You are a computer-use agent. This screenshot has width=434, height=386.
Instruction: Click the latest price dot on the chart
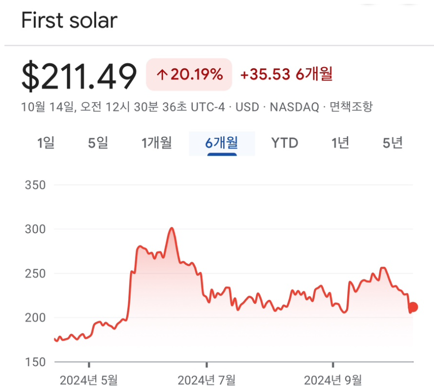click(412, 308)
